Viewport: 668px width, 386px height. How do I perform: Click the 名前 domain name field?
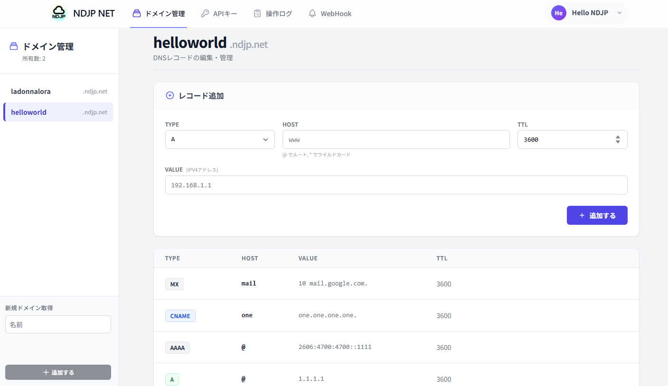pyautogui.click(x=58, y=324)
